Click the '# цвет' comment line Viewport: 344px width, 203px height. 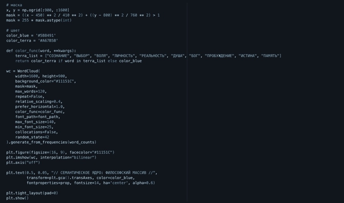[x=13, y=30]
